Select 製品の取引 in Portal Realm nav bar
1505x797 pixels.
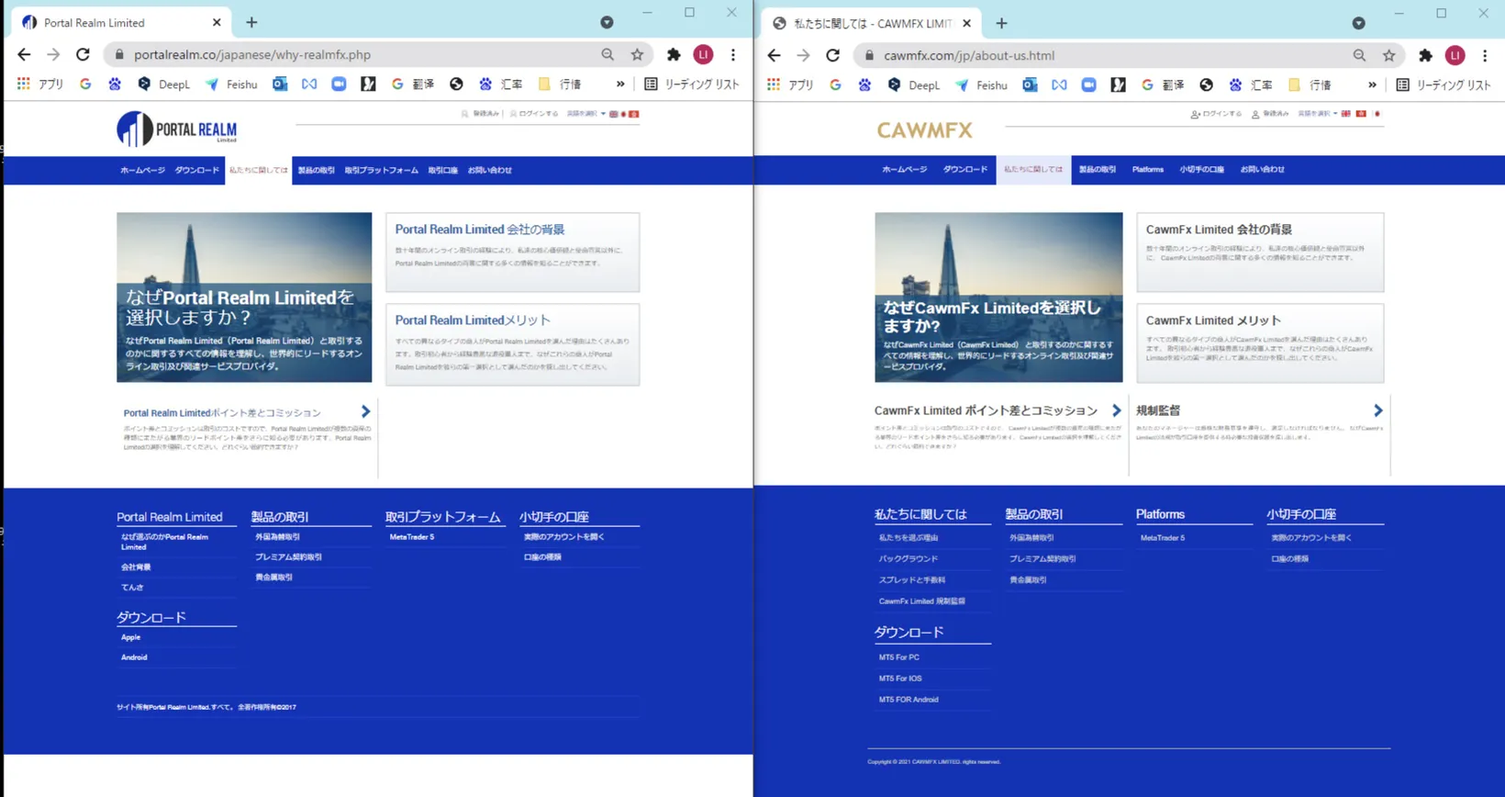(316, 171)
